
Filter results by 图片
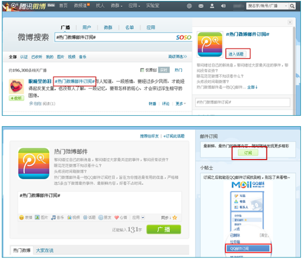(x=62, y=58)
